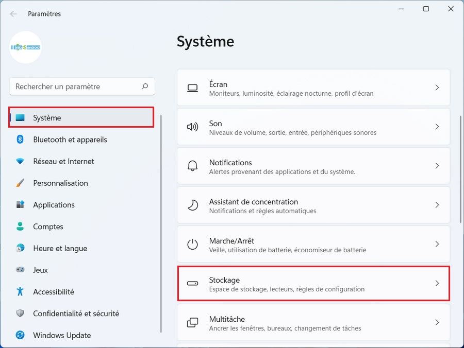Click the right-side vertical scrollbar

click(x=461, y=170)
